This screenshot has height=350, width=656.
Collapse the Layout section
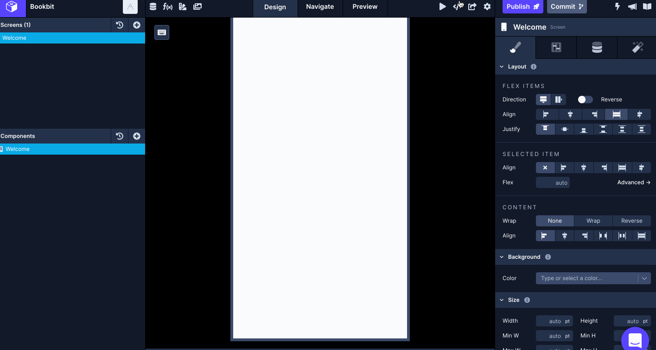point(502,67)
